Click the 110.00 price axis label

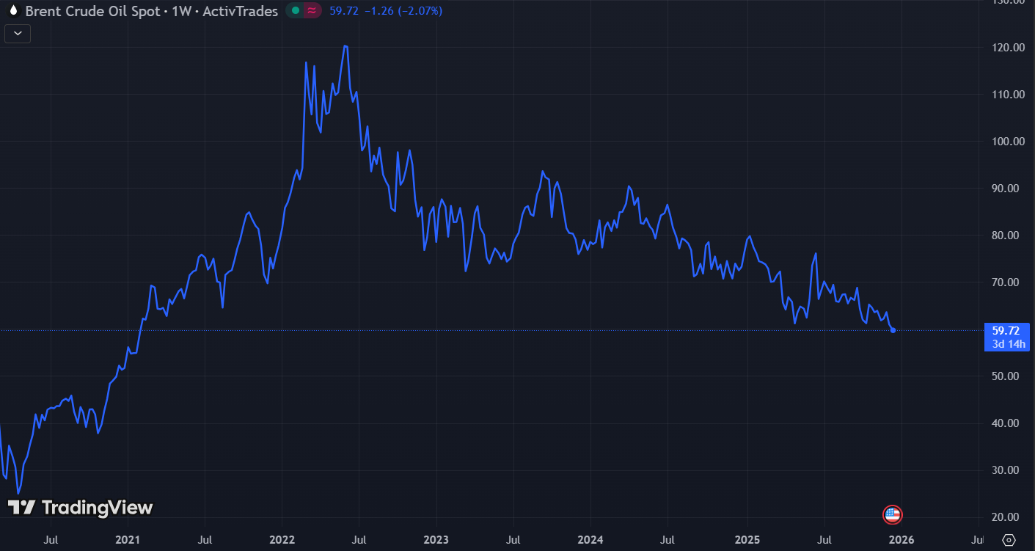point(1009,95)
